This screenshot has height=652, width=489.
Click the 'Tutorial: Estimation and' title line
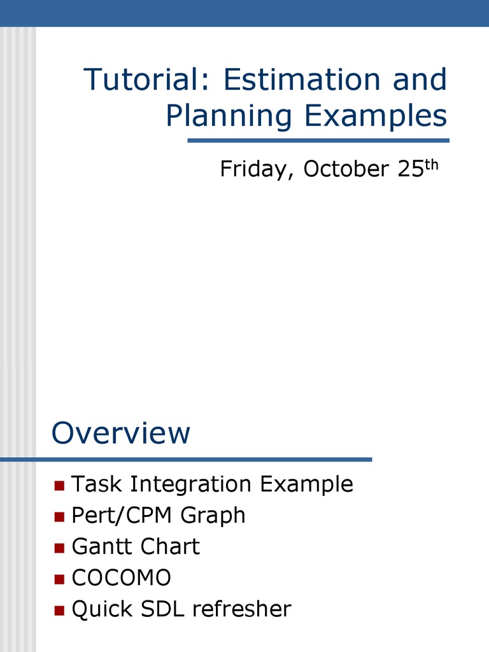click(266, 80)
